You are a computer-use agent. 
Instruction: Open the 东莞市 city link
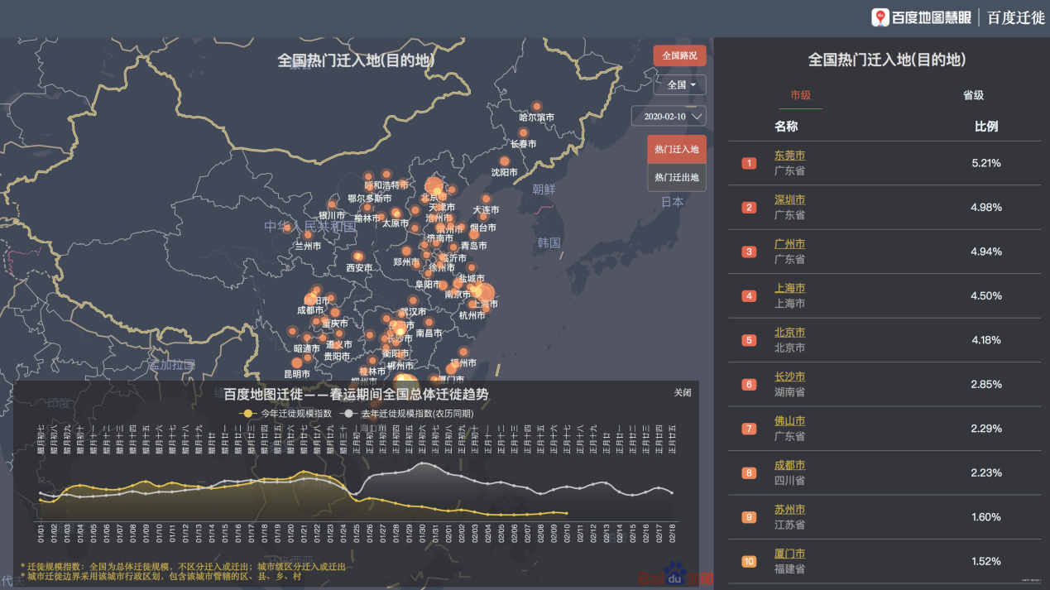click(x=789, y=156)
